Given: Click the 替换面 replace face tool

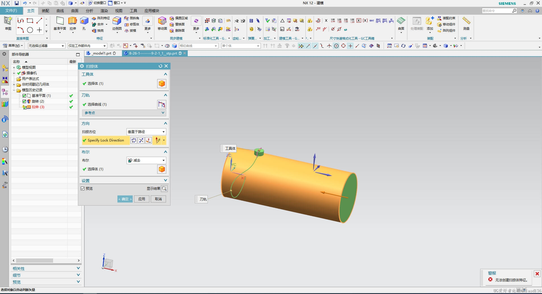Looking at the screenshot, I should (177, 24).
